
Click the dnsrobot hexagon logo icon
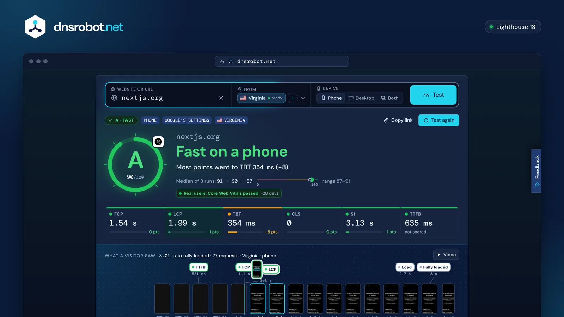pyautogui.click(x=35, y=27)
